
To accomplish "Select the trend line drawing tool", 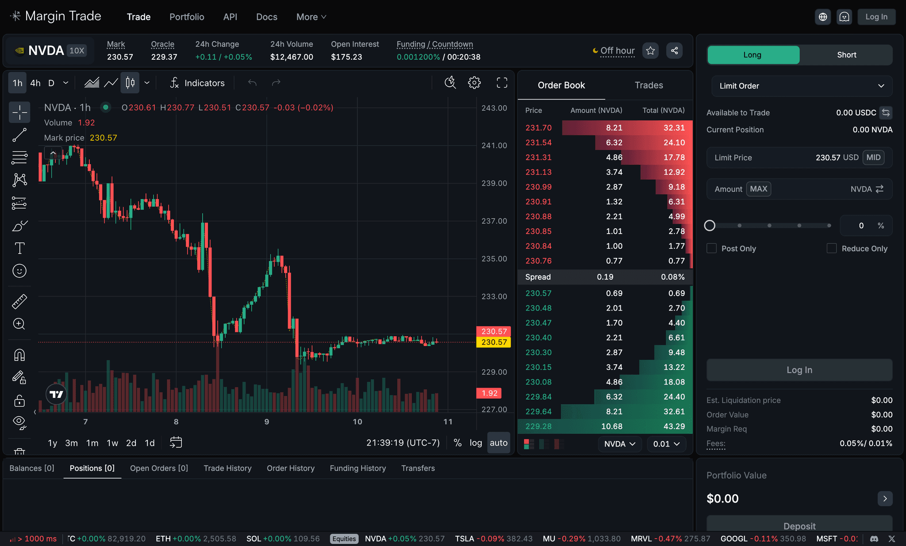I will point(19,135).
